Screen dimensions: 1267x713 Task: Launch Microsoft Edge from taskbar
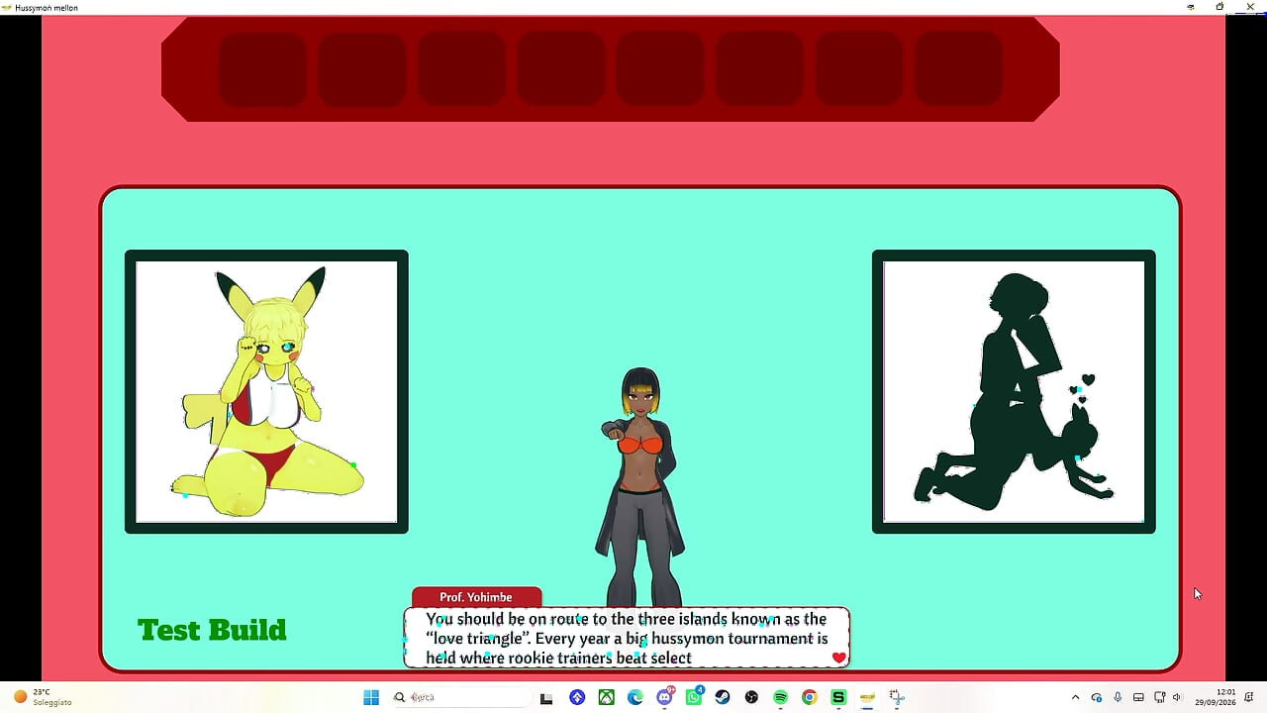click(635, 697)
